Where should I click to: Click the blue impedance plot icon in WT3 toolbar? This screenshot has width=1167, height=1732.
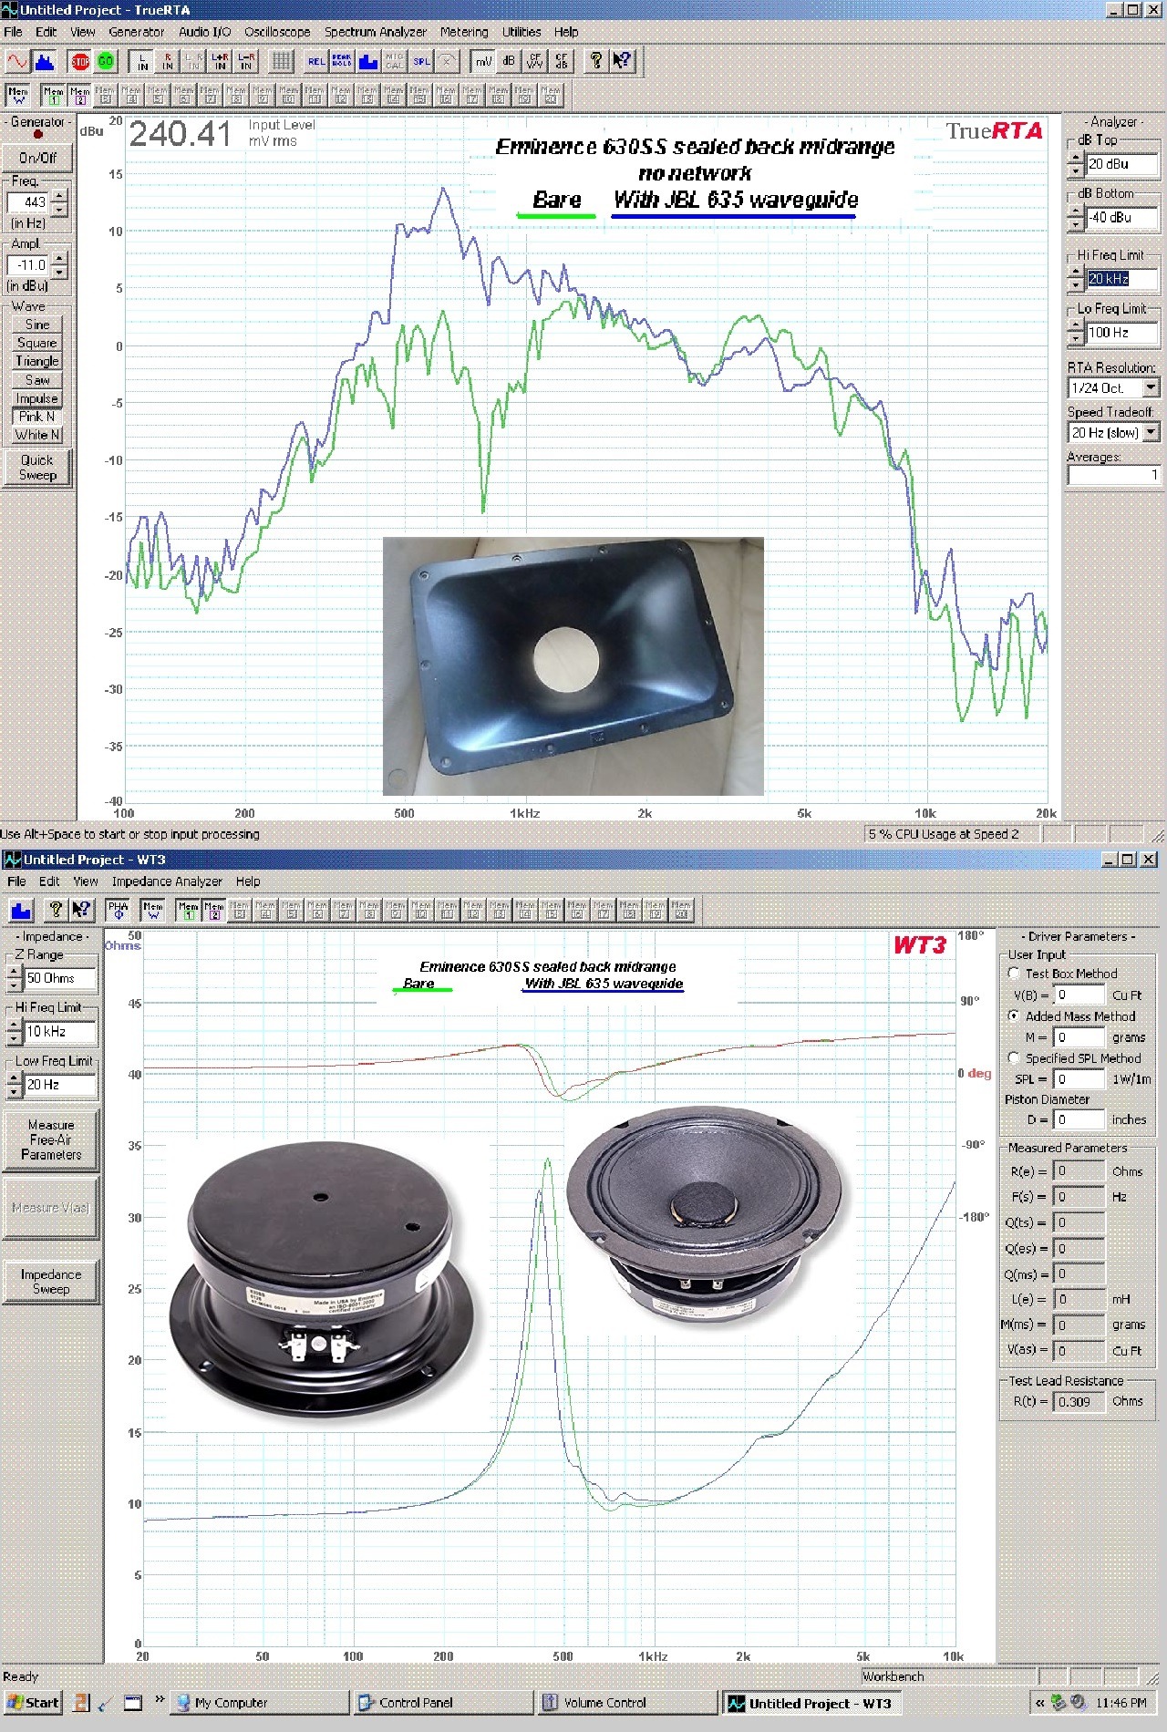click(x=21, y=910)
